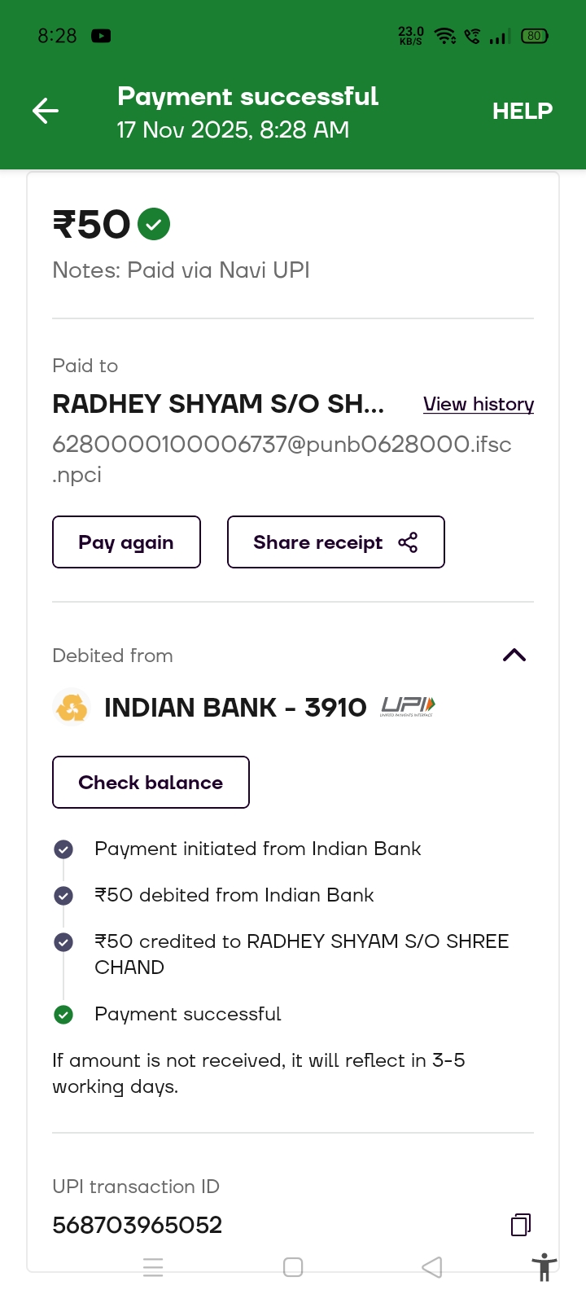Tap the payee name RADHEY SHYAM
The image size is (586, 1303).
(218, 404)
